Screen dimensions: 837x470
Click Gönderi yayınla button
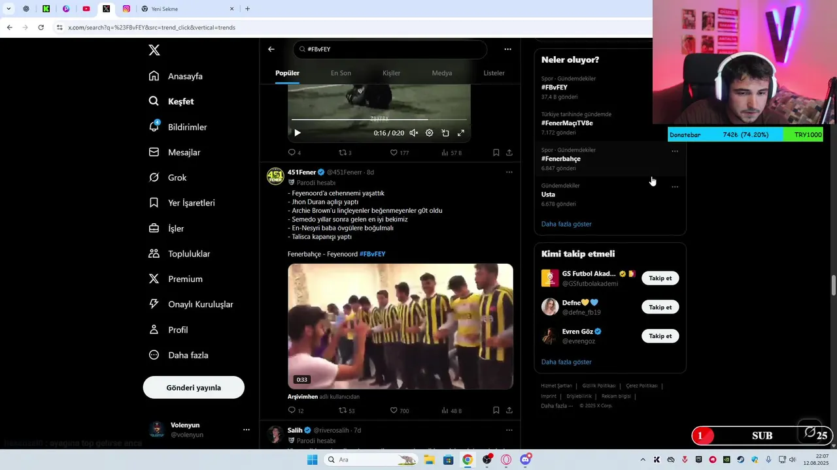pyautogui.click(x=194, y=387)
